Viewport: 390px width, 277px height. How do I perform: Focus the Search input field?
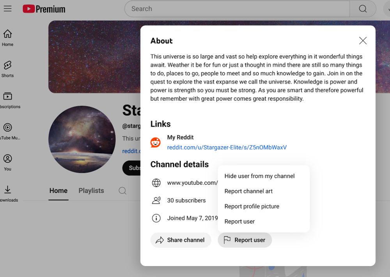click(x=237, y=9)
